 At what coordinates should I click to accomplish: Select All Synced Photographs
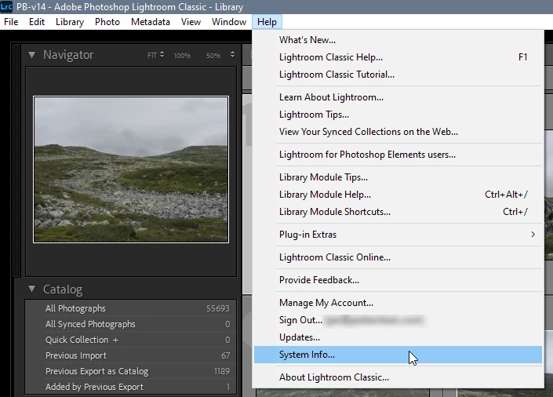(x=131, y=324)
